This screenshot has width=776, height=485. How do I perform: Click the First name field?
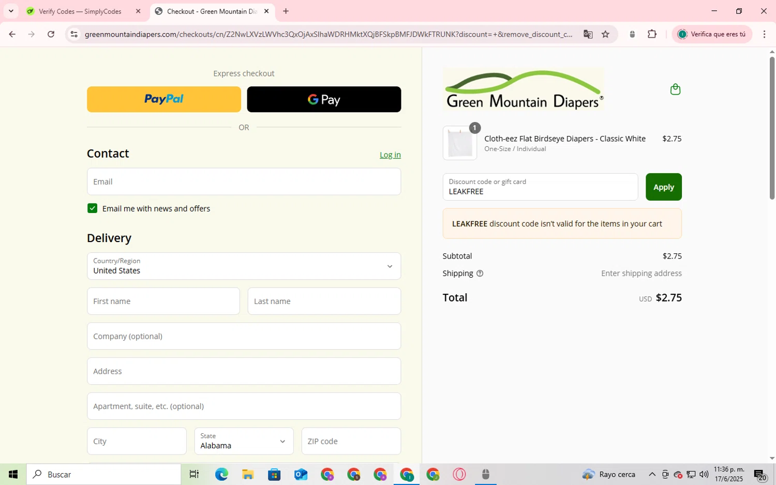click(x=163, y=301)
